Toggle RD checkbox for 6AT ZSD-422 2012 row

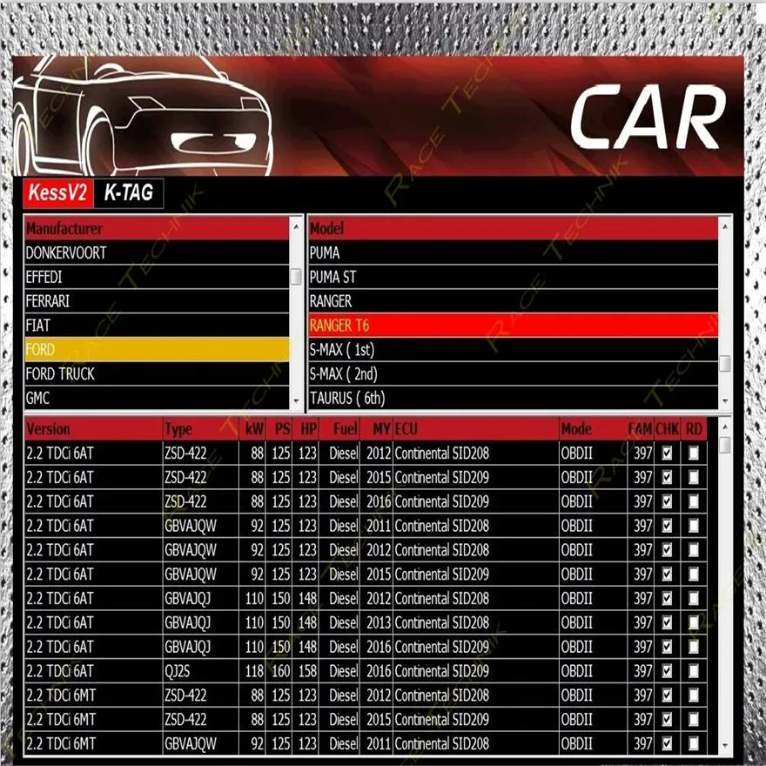(x=693, y=454)
